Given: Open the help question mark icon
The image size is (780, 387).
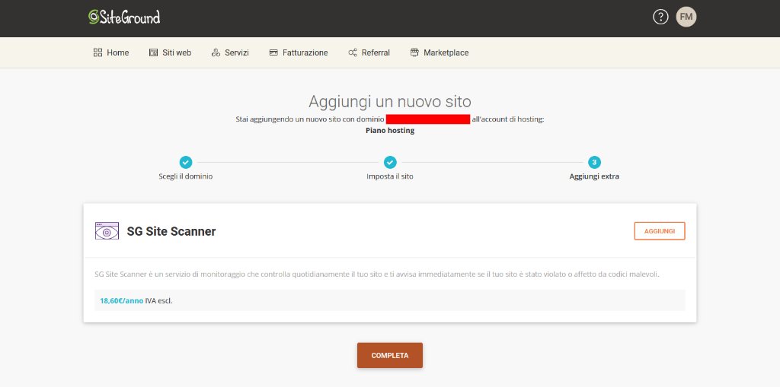Looking at the screenshot, I should pyautogui.click(x=660, y=17).
